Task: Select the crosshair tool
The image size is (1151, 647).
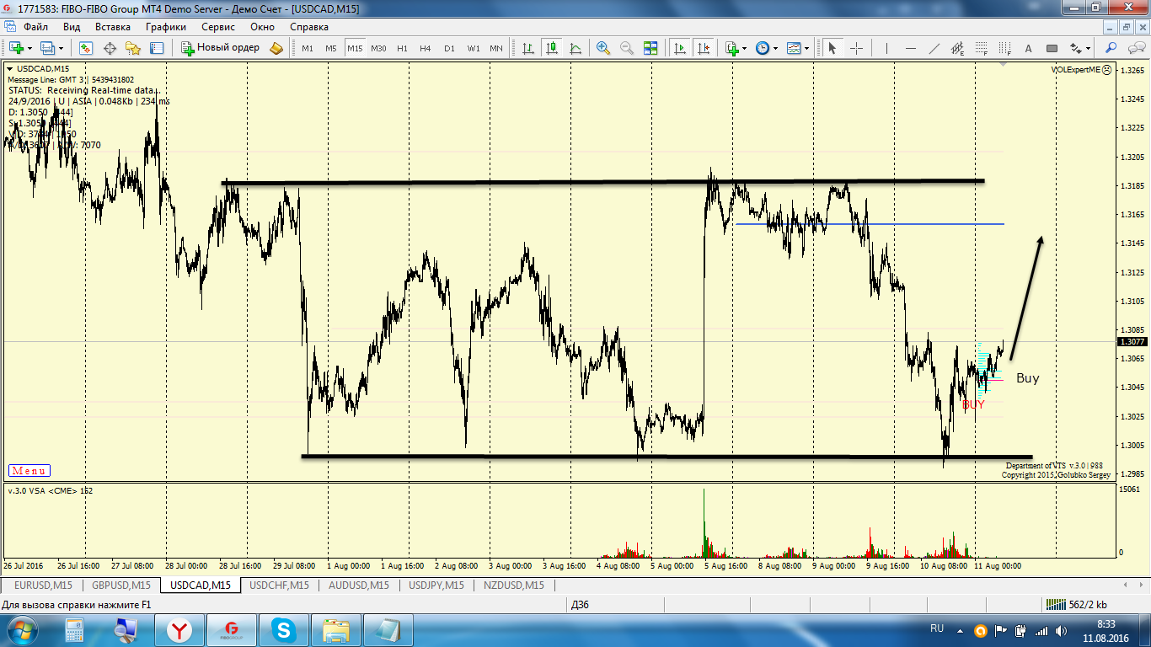Action: 856,48
